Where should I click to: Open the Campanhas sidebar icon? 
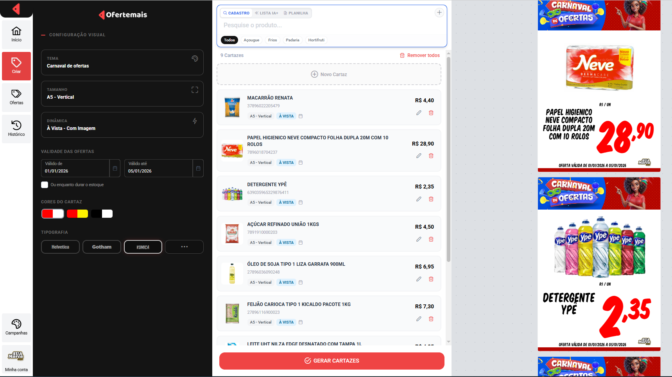pos(16,327)
